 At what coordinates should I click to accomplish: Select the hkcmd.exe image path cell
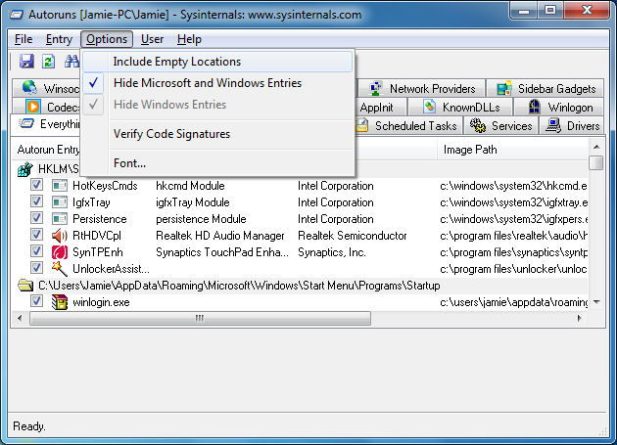click(x=514, y=186)
